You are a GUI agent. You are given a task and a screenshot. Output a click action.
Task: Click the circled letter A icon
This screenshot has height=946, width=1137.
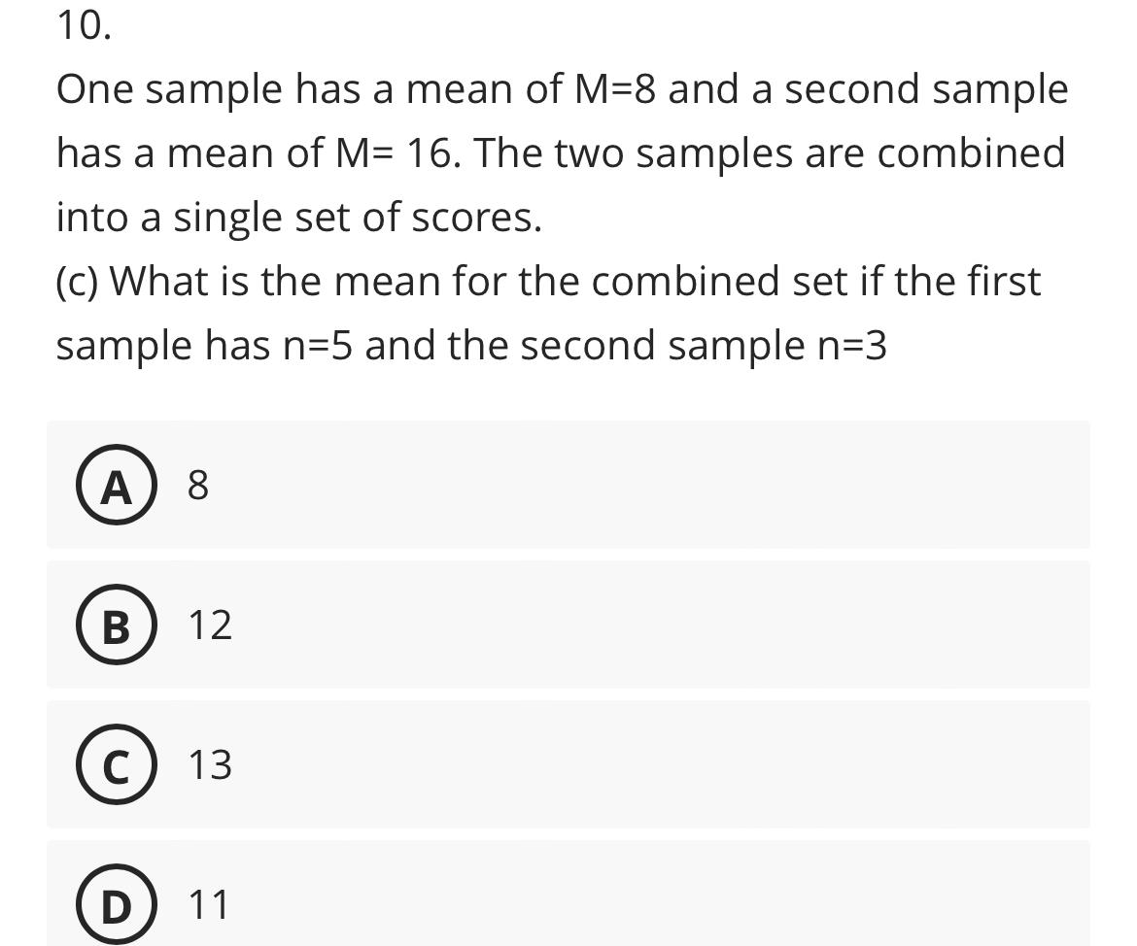(x=114, y=486)
